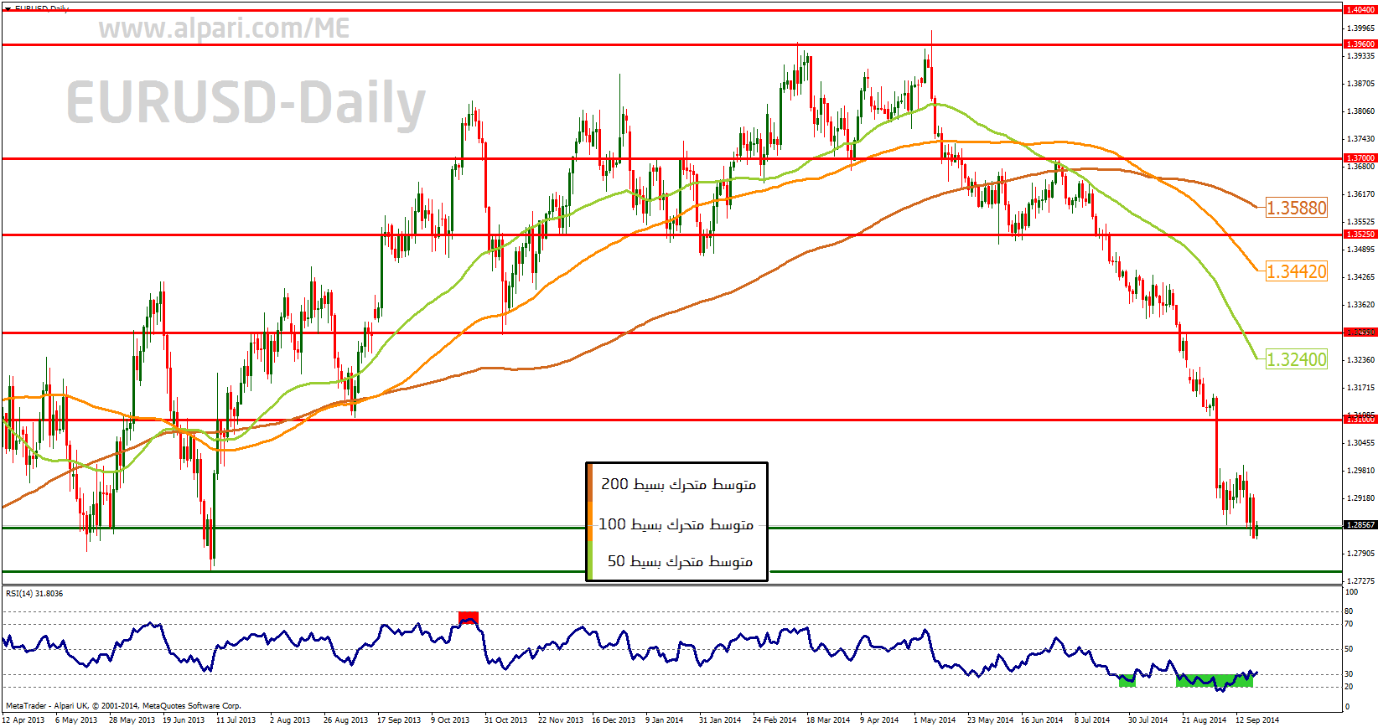Click the small triangle beside EURUSD,Daily title
The width and height of the screenshot is (1378, 727).
[x=8, y=8]
